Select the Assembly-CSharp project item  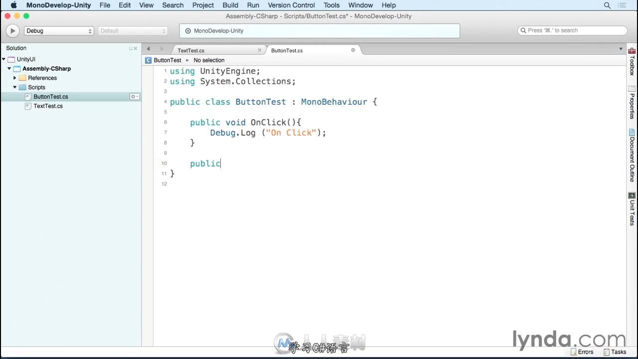pyautogui.click(x=46, y=69)
